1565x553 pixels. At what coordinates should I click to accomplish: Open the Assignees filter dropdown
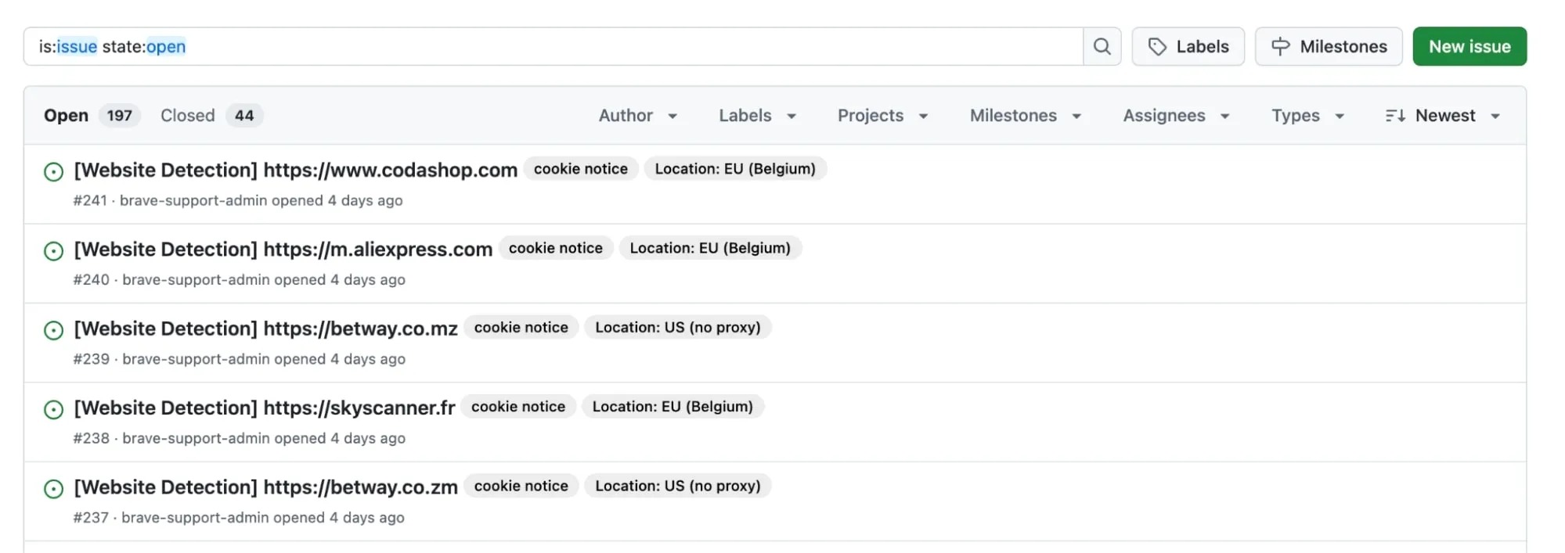pos(1176,116)
